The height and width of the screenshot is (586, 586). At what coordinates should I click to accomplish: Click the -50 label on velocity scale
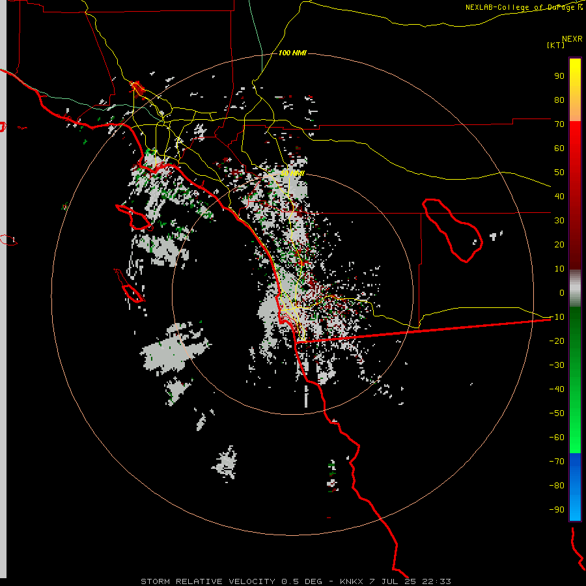coord(557,413)
